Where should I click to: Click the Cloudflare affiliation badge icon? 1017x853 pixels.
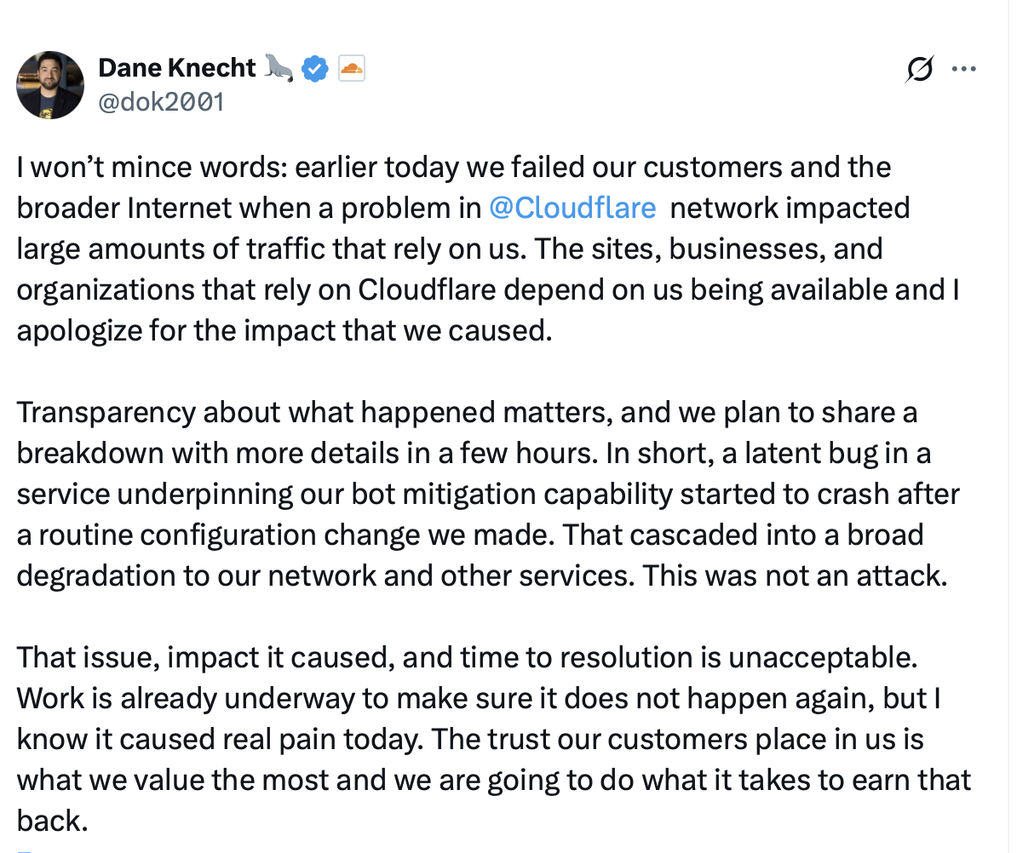coord(352,68)
